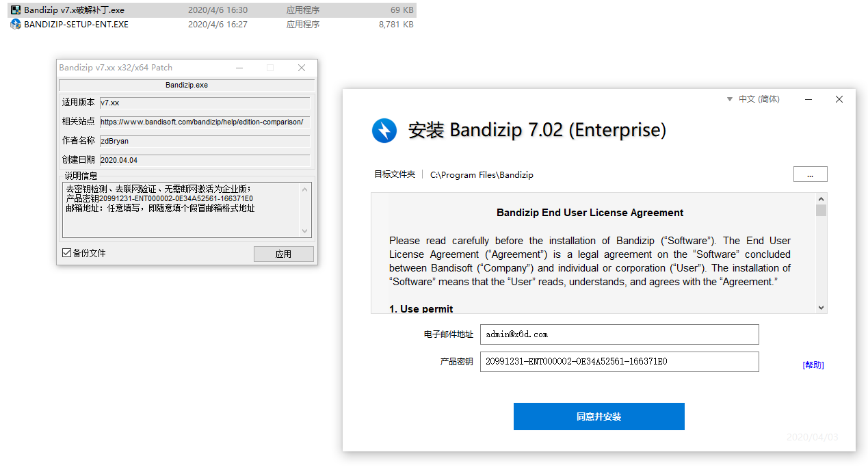Toggle the 备份文件 checkbox

click(x=66, y=253)
